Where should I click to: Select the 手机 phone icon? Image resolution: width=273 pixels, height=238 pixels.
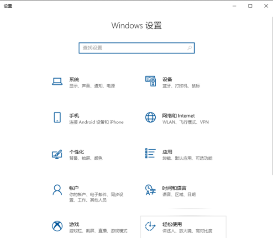pos(57,117)
